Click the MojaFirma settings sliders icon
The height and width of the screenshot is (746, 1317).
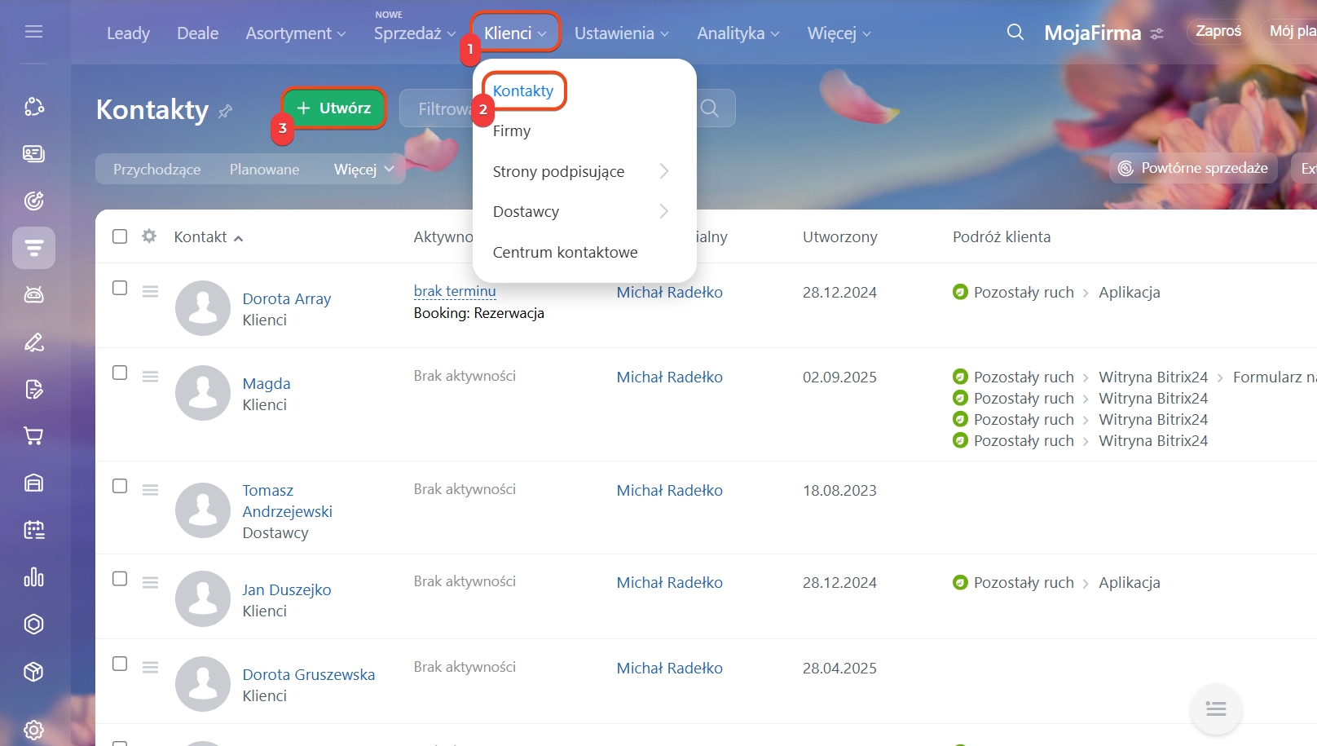point(1156,34)
